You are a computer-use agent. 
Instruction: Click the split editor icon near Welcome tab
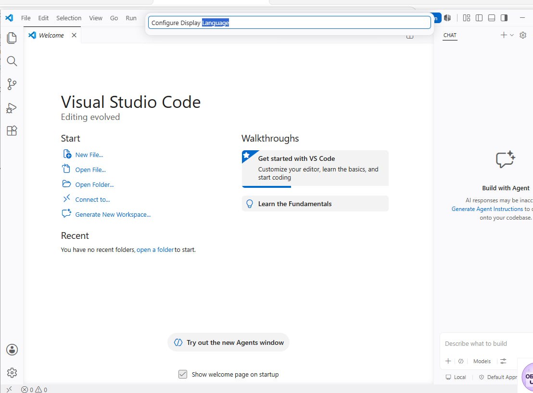point(410,36)
